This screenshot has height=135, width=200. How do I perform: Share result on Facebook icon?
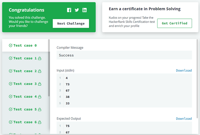[69, 10]
